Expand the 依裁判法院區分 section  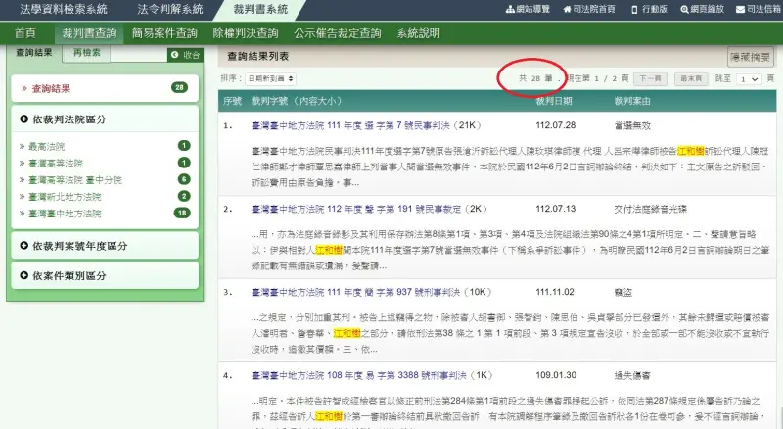[x=105, y=119]
